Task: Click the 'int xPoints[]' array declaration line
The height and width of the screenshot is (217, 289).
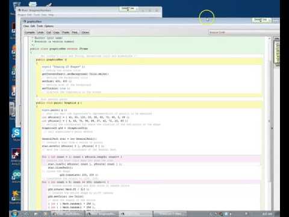Action: coord(85,117)
